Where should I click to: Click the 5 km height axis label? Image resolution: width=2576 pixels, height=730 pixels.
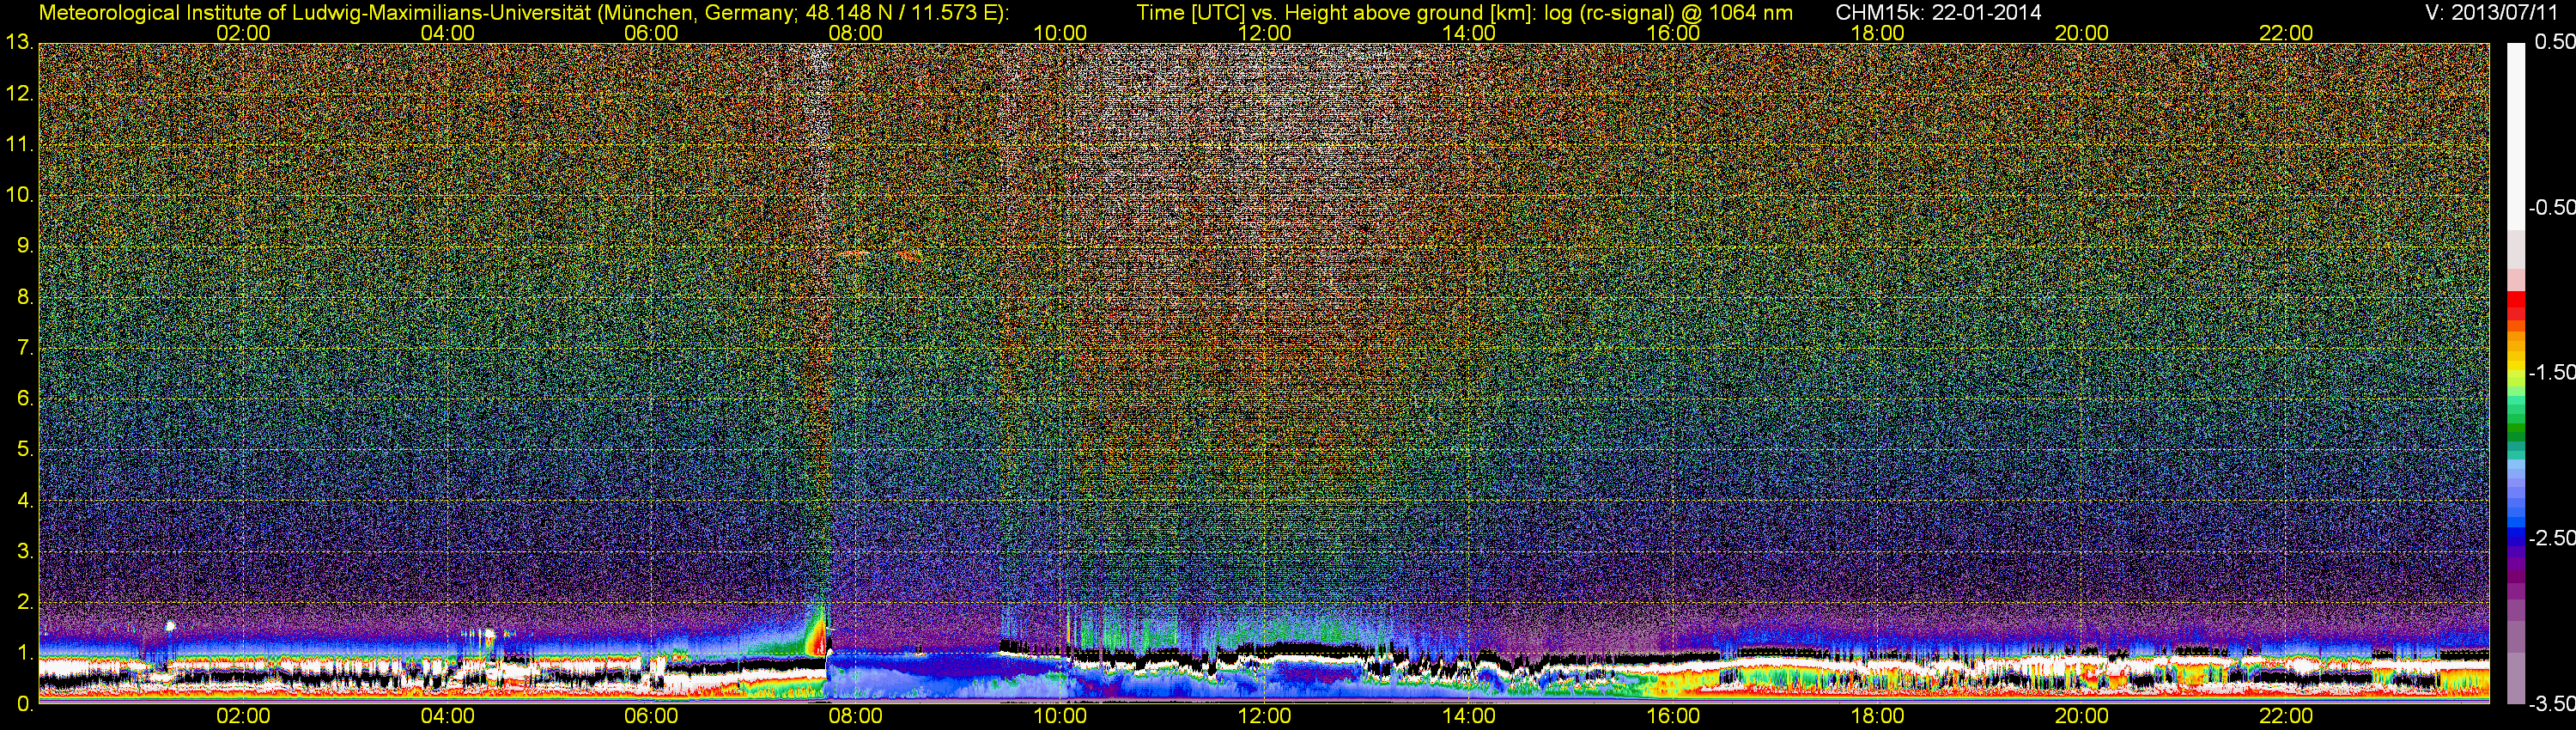(x=24, y=450)
